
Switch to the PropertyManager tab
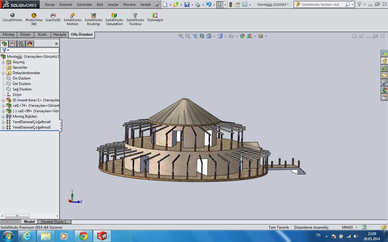click(13, 44)
